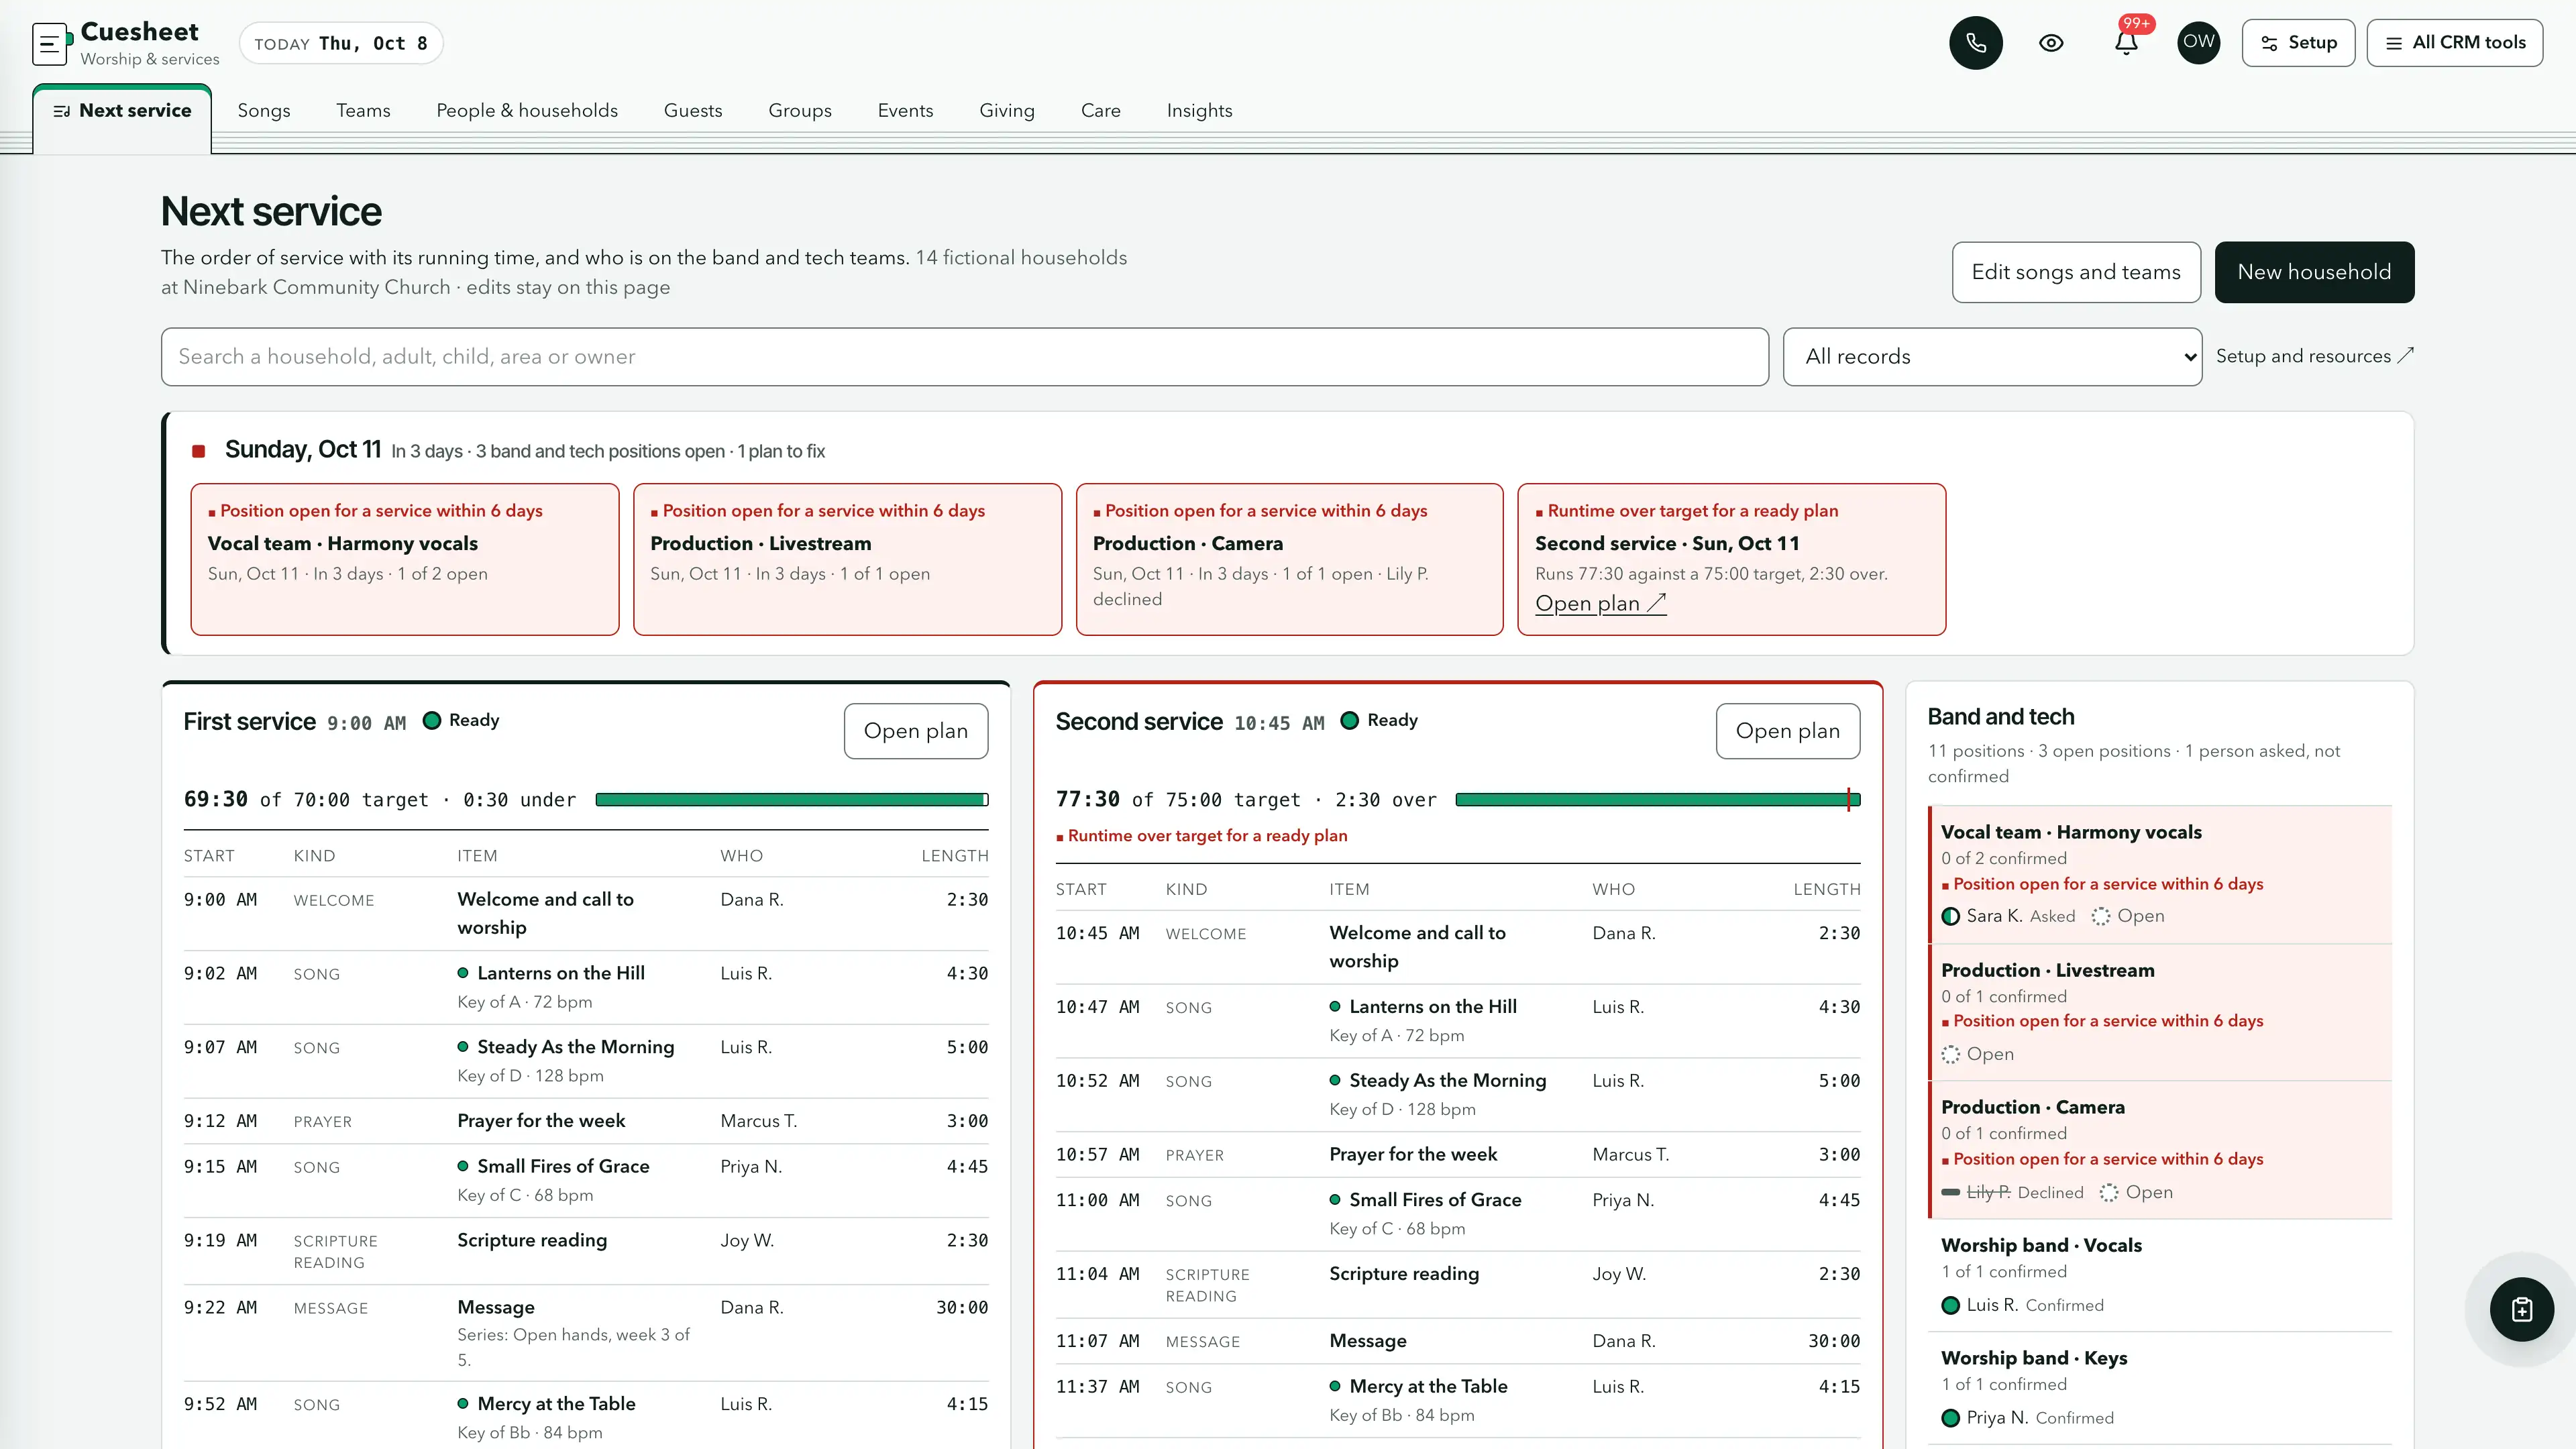Click the floating clipboard button at bottom right
2576x1449 pixels.
pos(2521,1309)
